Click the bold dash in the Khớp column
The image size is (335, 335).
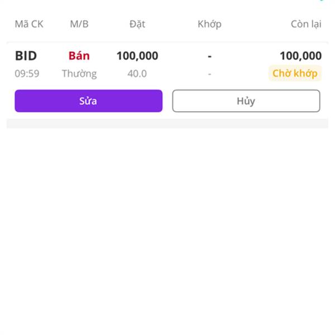(x=209, y=56)
